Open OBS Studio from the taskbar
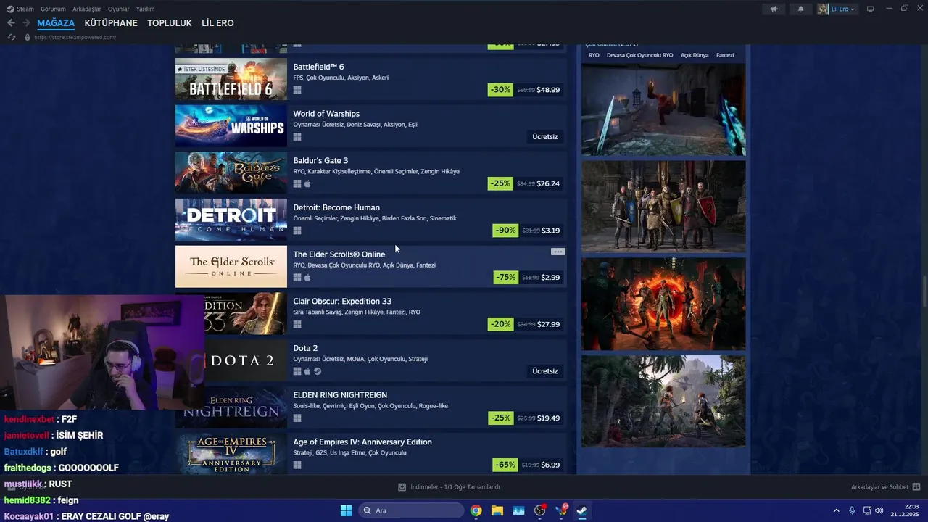This screenshot has width=928, height=522. (x=540, y=510)
